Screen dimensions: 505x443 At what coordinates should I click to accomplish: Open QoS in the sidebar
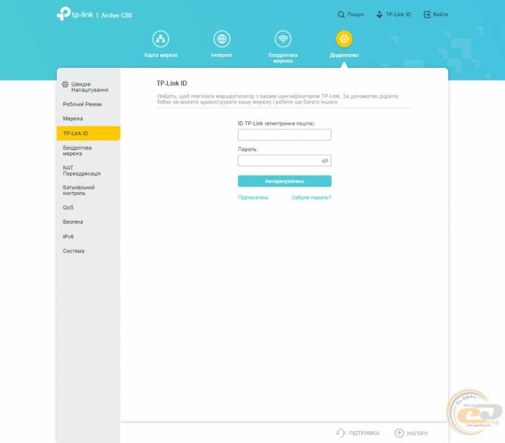pos(68,207)
